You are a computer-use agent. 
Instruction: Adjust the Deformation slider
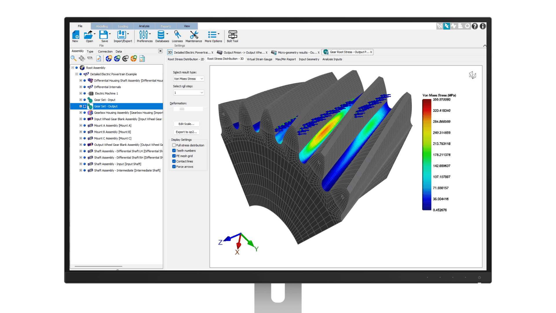182,109
